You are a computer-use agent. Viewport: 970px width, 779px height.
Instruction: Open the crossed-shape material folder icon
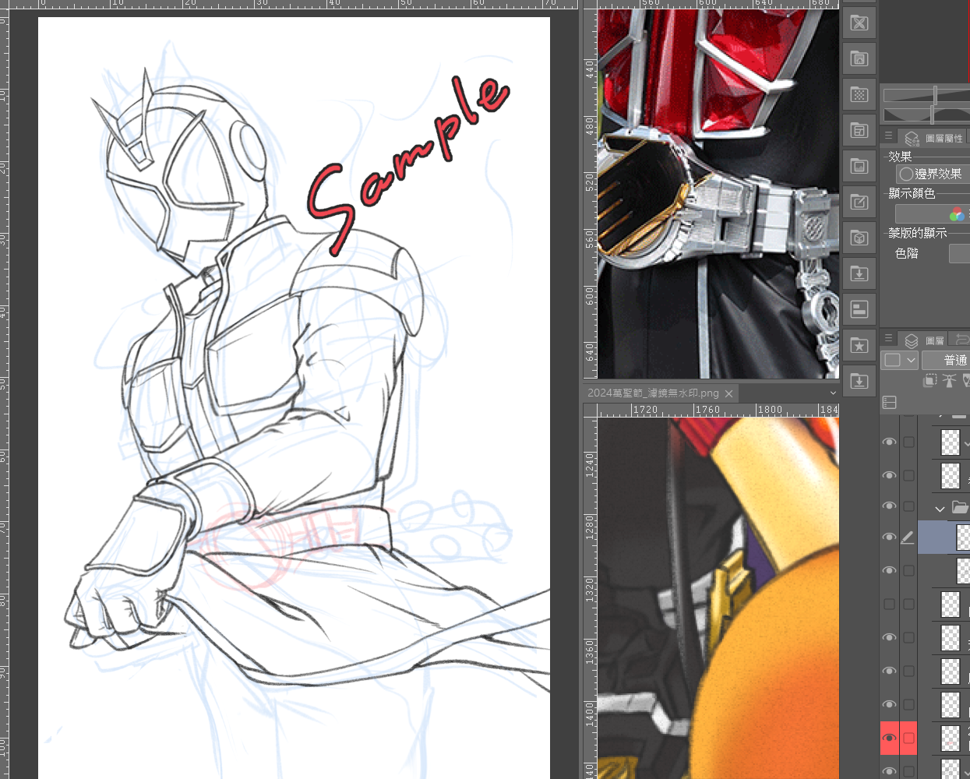point(859,23)
